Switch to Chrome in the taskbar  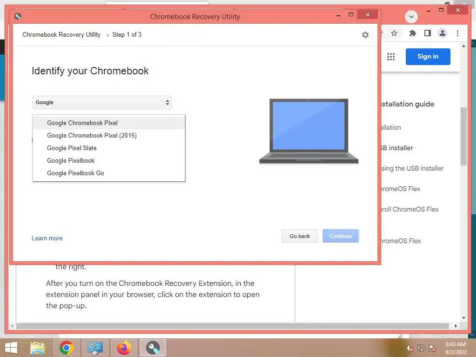pos(66,348)
